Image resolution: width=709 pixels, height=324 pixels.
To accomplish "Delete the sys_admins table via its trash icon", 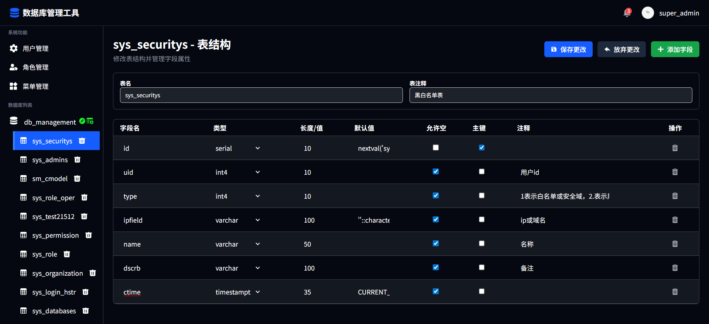I will click(x=77, y=160).
